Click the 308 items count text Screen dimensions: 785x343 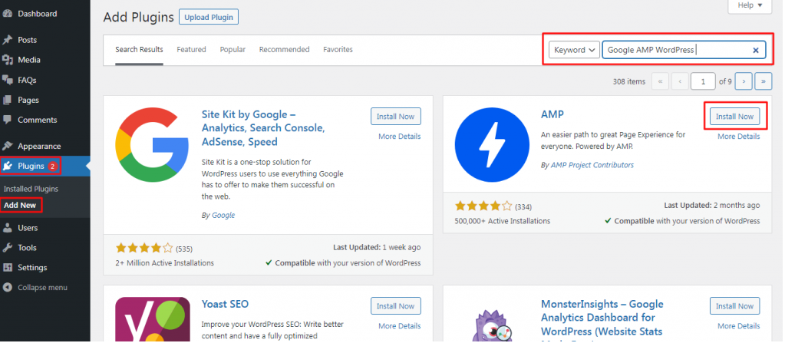628,81
